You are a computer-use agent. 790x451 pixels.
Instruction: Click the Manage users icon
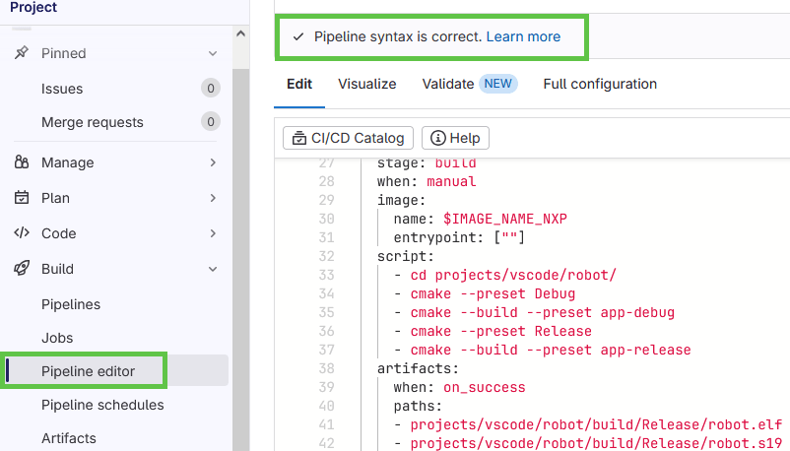(x=21, y=162)
